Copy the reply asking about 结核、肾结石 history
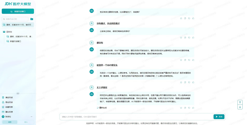247x125 pixels. [x=185, y=38]
